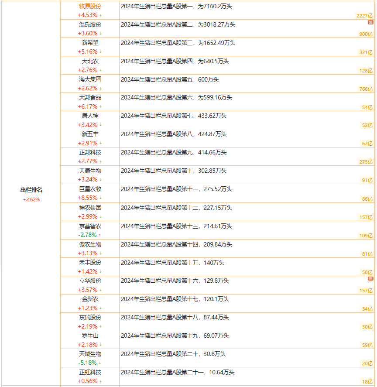Viewport: 377px width, 387px height.
Task: Select the 东瑞股份 stock name
Action: point(90,317)
